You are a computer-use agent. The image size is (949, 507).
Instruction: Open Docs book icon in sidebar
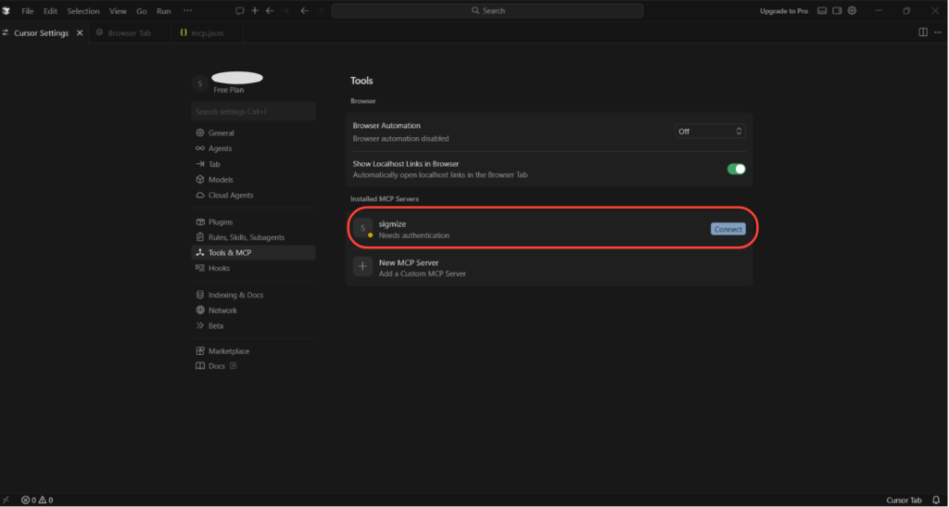click(x=200, y=366)
